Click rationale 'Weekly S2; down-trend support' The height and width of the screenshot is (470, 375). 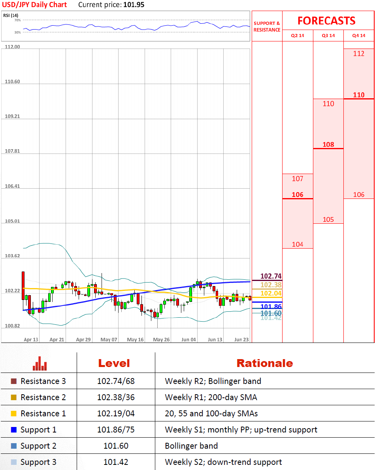(223, 463)
